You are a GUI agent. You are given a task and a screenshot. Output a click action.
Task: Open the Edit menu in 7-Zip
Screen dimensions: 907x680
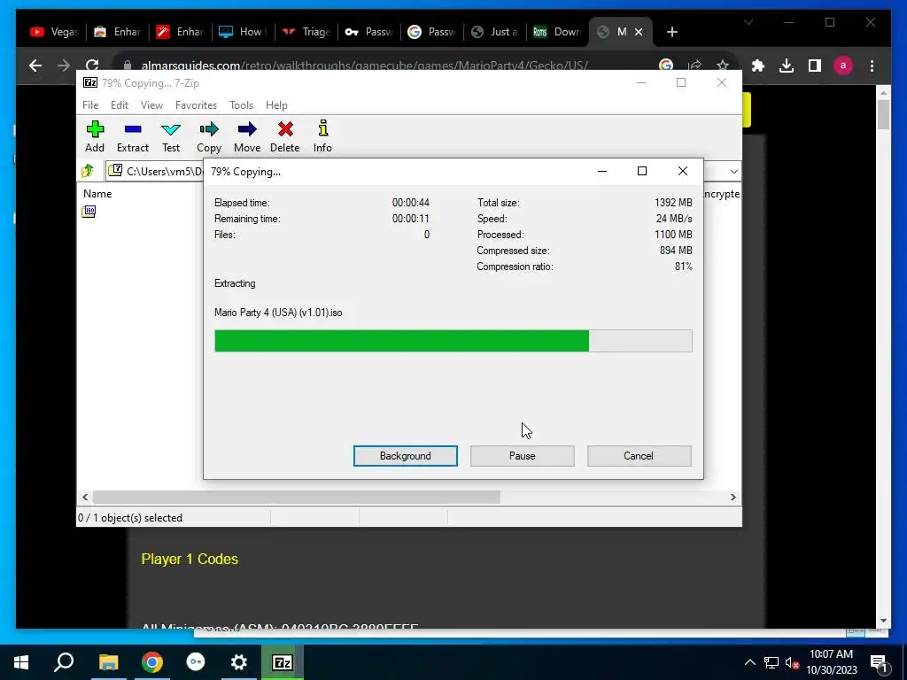tap(120, 105)
